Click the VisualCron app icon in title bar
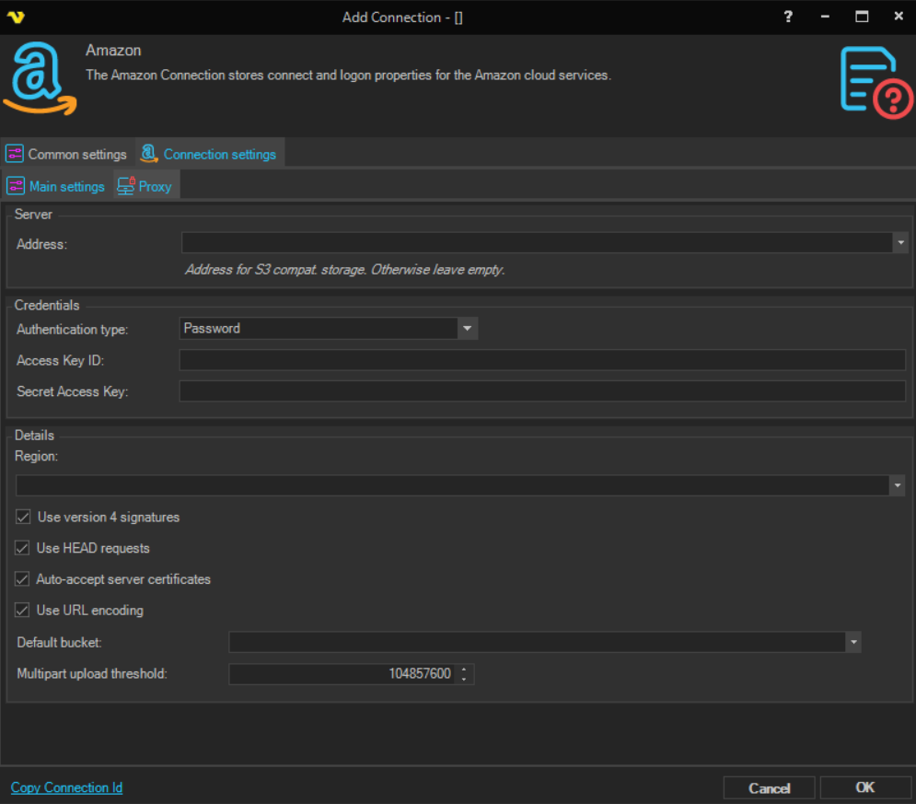 [x=16, y=17]
